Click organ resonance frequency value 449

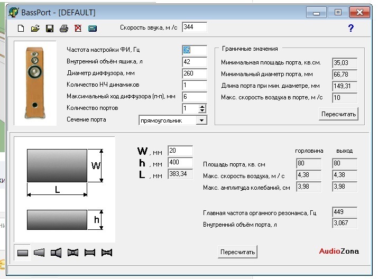(x=345, y=212)
